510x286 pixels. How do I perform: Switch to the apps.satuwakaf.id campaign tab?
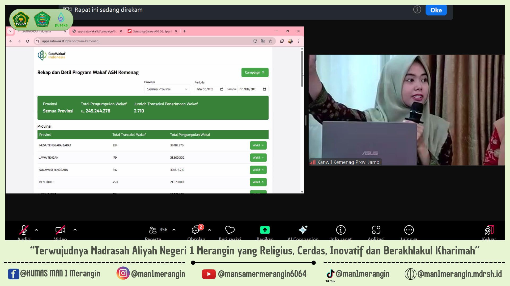click(x=97, y=31)
